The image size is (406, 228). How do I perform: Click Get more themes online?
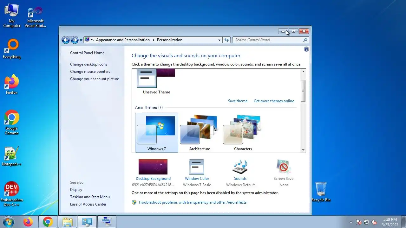[x=274, y=101]
